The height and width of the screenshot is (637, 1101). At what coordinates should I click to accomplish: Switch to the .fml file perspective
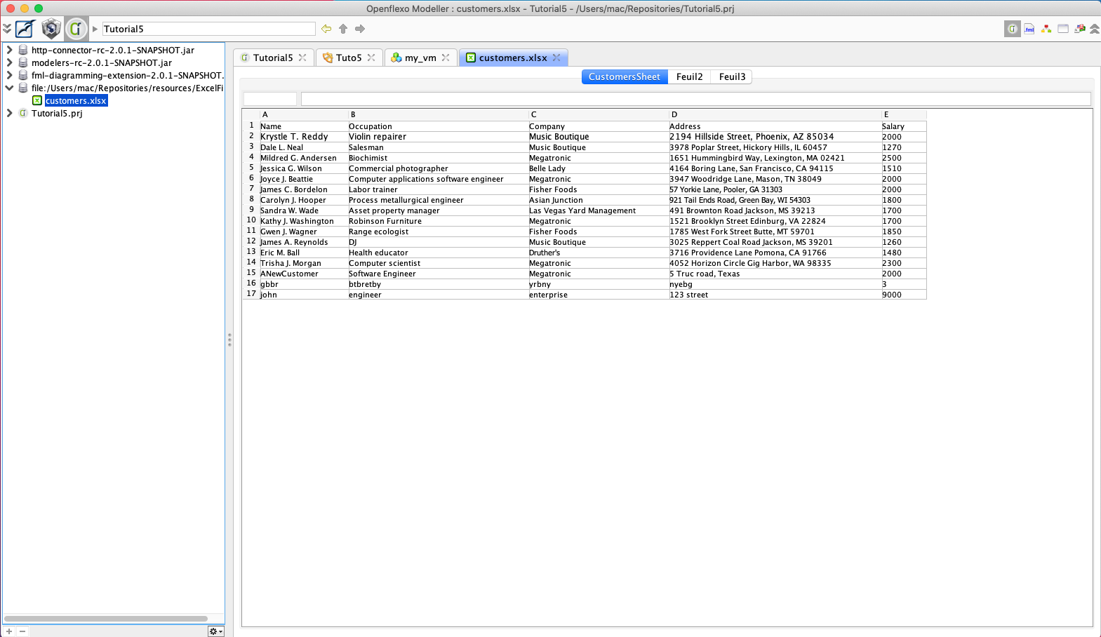(x=1029, y=29)
